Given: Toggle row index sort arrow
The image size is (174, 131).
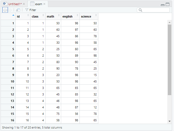Looking at the screenshot, I should tap(13, 15).
